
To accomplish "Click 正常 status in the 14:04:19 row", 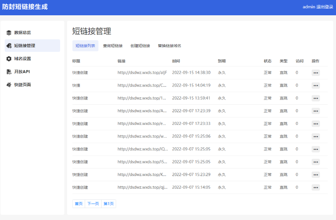I will (x=267, y=85).
